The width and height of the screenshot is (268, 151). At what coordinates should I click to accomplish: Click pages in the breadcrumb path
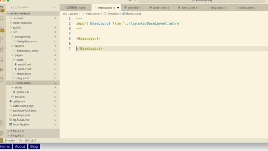[x=74, y=14]
